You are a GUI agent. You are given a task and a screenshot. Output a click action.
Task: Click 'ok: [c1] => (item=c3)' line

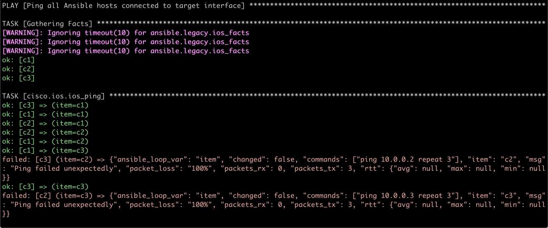tap(45, 151)
